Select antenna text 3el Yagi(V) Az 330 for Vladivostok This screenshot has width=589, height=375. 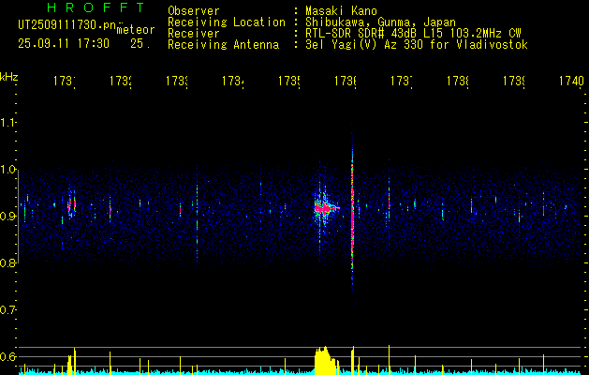coord(417,45)
